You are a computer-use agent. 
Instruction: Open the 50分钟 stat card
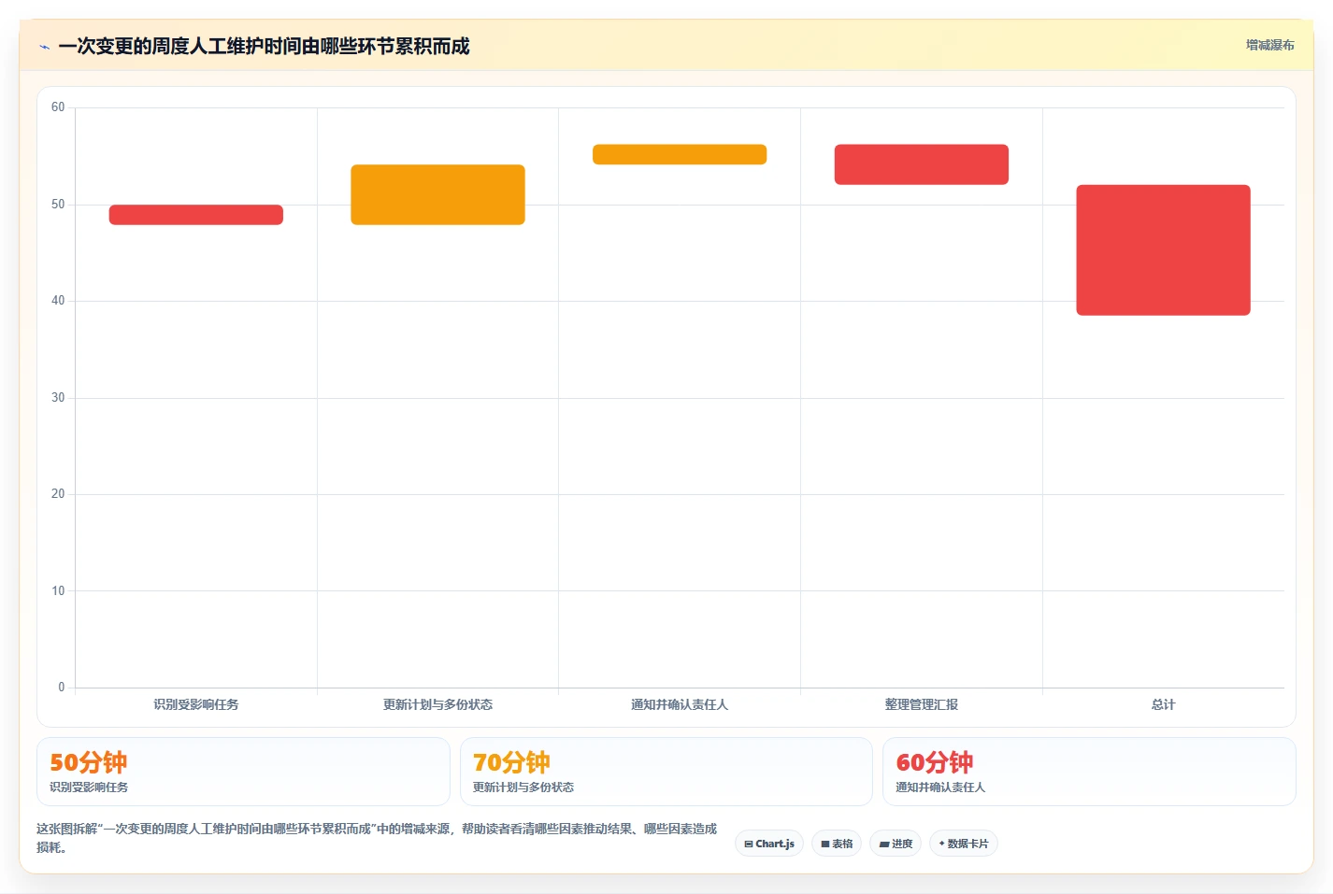243,772
